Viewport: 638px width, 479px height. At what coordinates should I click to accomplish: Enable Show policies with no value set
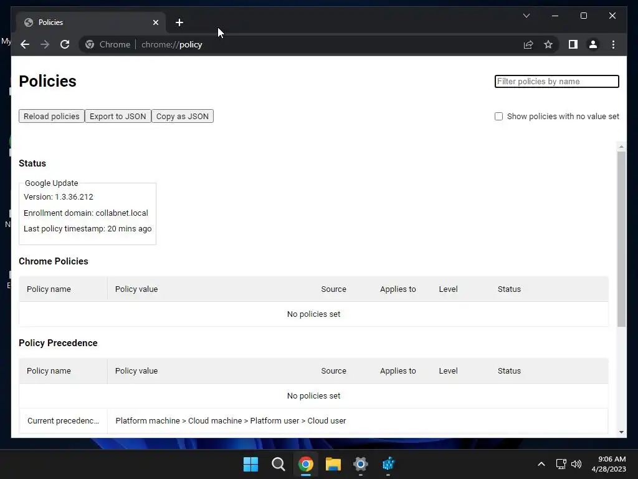(498, 117)
